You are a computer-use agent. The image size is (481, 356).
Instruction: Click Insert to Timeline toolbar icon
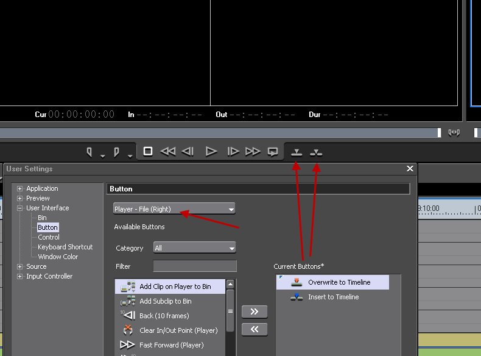point(315,152)
